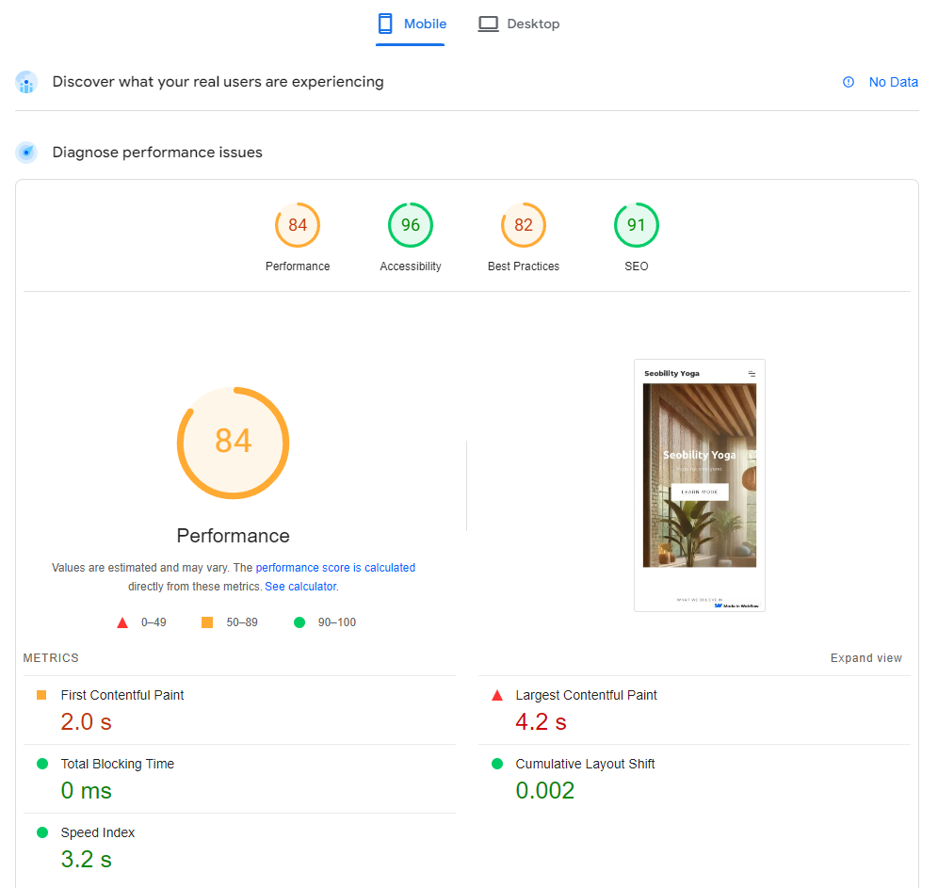Click the No Data info icon
938x888 pixels.
849,82
